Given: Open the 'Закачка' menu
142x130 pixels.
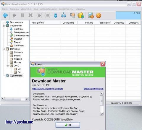Looking at the screenshot, I should (x=14, y=9).
